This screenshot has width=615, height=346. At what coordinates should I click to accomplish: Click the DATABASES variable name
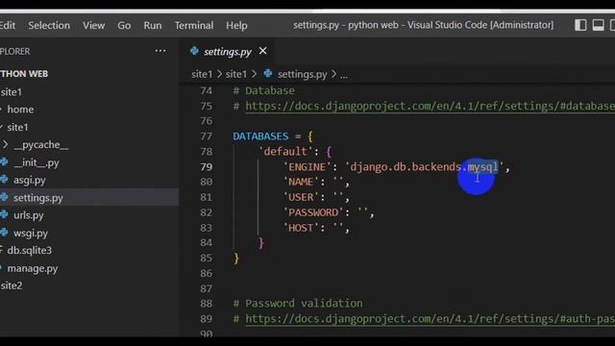pyautogui.click(x=260, y=136)
